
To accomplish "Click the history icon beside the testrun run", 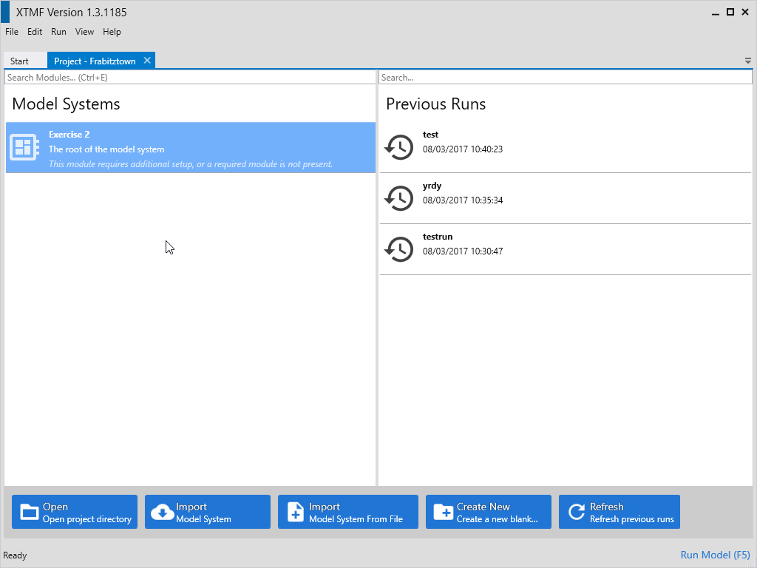I will pyautogui.click(x=399, y=249).
